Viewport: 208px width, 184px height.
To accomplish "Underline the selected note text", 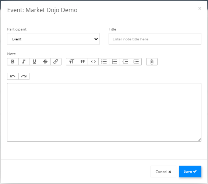I will 35,62.
